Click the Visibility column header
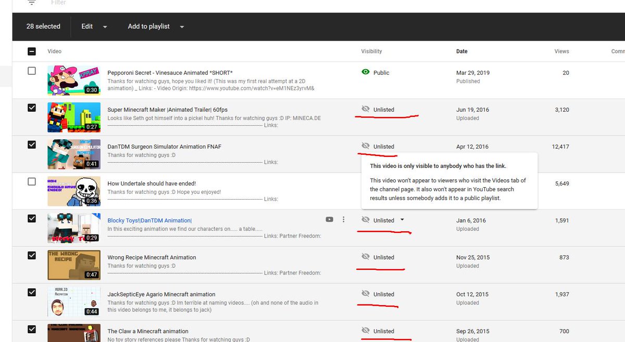Viewport: 625px width, 342px height. [371, 51]
